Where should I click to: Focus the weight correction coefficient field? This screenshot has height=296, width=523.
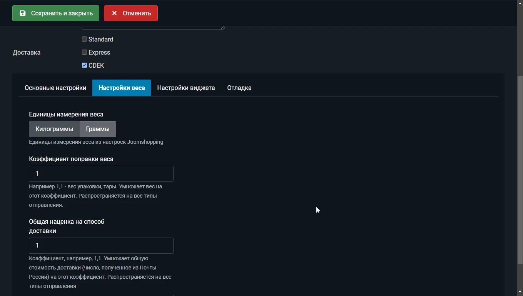click(x=101, y=174)
